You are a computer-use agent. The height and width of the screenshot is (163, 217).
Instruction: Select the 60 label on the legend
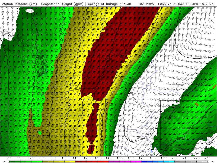tap(20, 158)
